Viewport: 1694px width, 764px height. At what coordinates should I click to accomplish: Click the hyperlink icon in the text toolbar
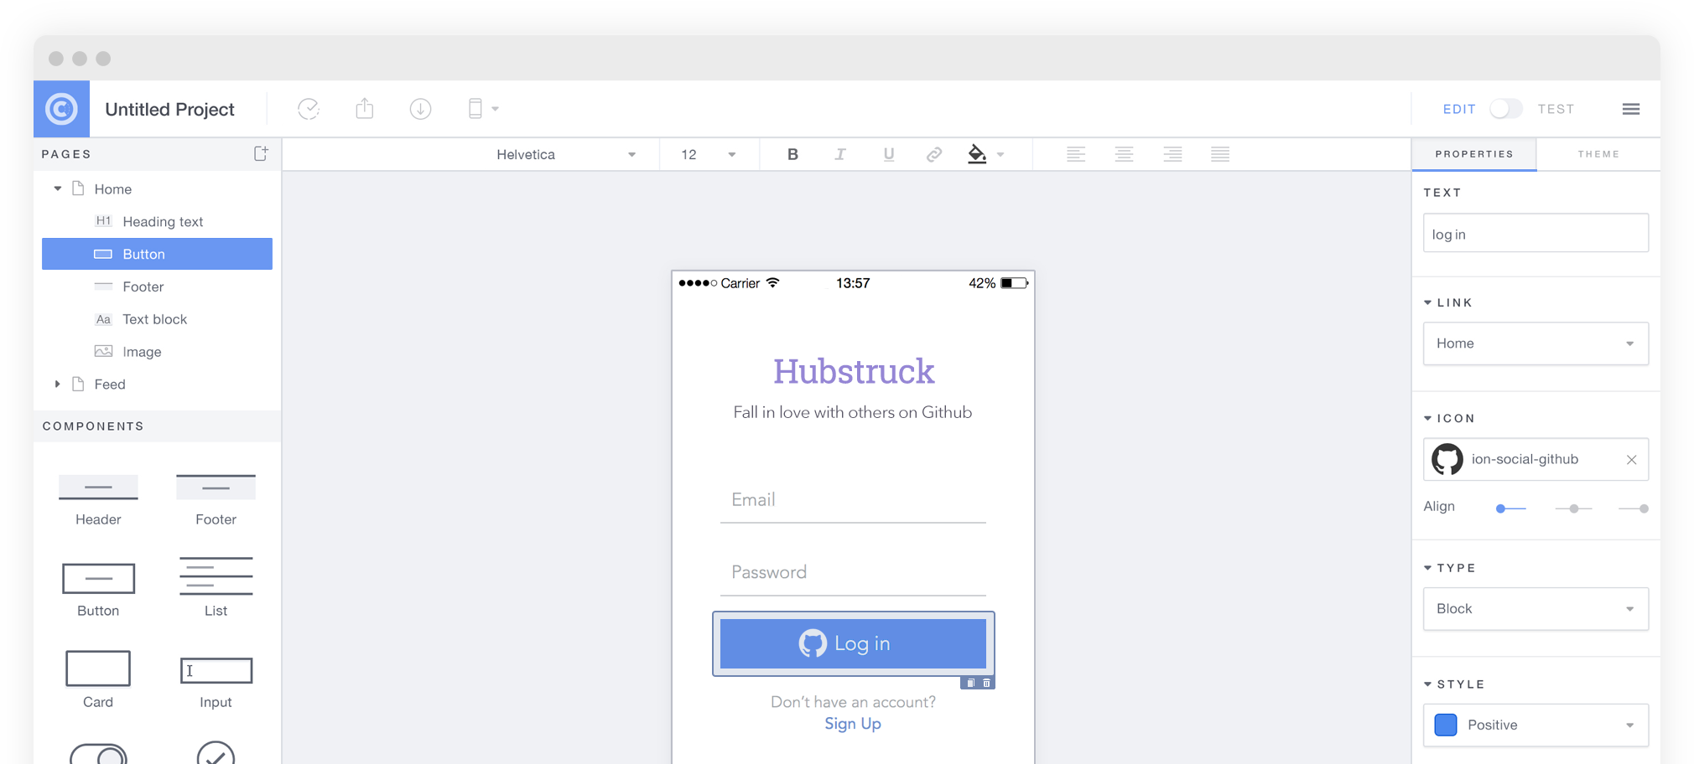coord(933,154)
